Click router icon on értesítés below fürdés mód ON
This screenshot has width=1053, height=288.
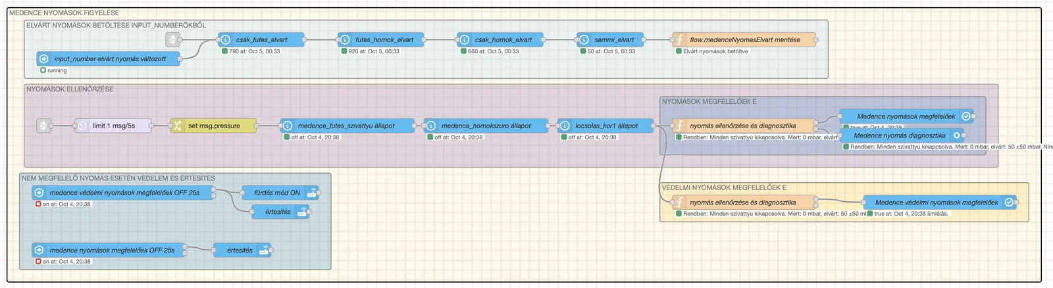tap(302, 212)
